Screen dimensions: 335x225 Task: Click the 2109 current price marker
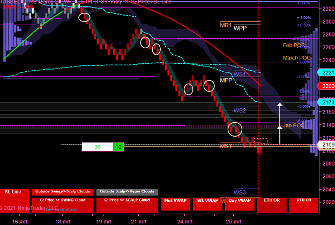[x=326, y=145]
